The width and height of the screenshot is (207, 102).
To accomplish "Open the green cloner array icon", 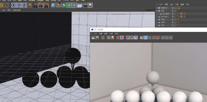I will coord(69,5).
